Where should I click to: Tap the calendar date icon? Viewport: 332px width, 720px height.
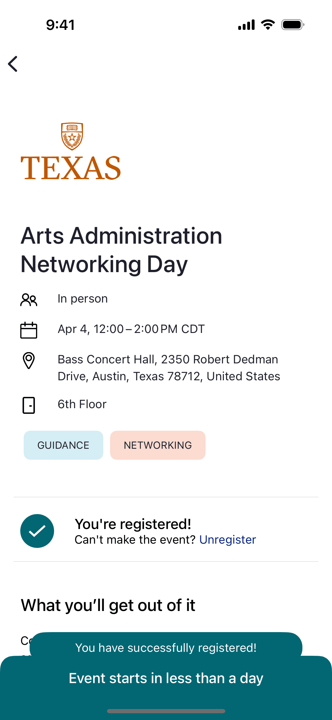[x=29, y=330]
